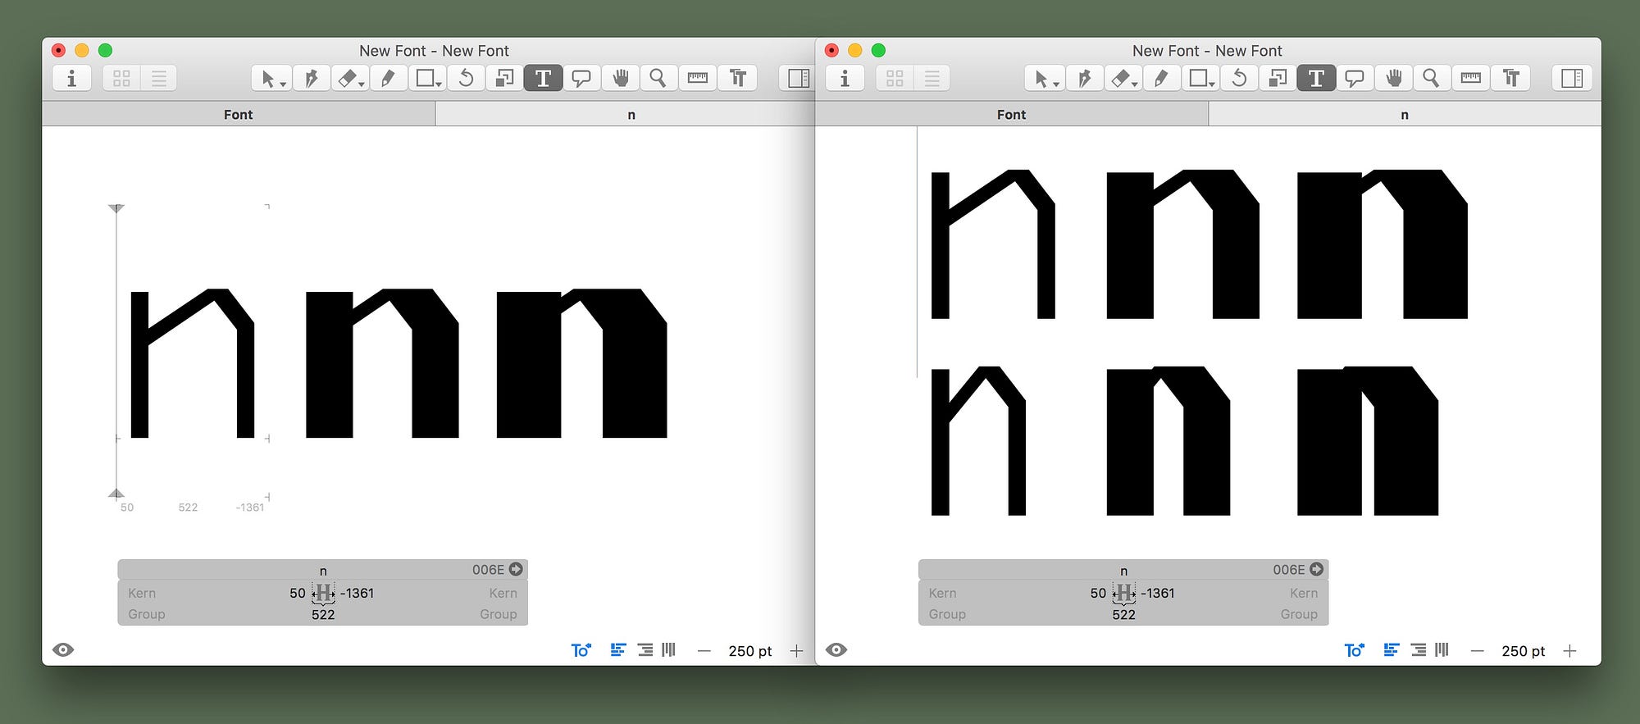Image resolution: width=1640 pixels, height=724 pixels.
Task: Switch to list view in left window
Action: 159,78
